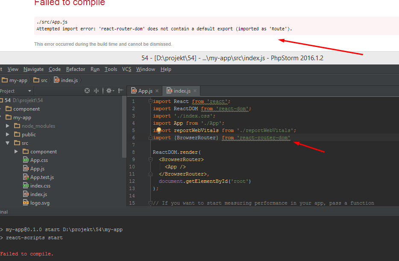Open the View menu
Image resolution: width=399 pixels, height=261 pixels.
(13, 69)
